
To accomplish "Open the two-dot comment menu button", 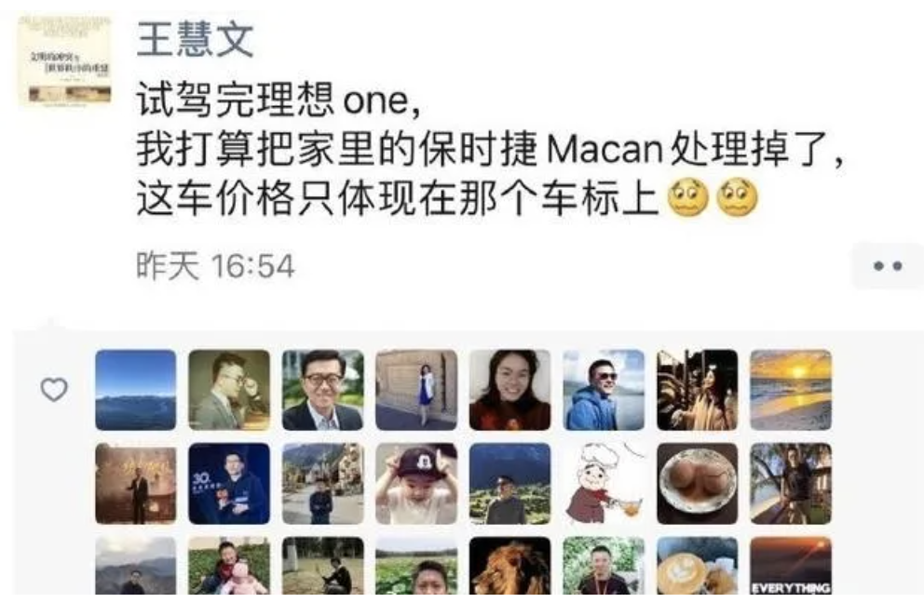I will tap(888, 266).
